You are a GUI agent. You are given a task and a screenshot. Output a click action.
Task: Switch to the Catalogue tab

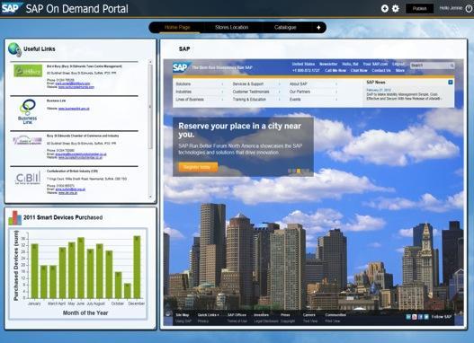pos(285,28)
